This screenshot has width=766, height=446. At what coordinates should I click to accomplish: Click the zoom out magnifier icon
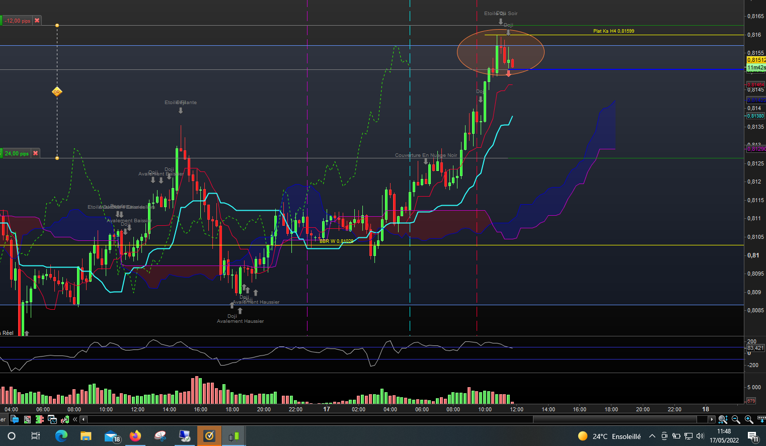736,419
